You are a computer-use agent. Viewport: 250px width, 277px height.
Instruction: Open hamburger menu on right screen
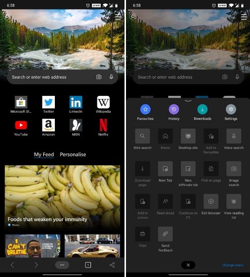[244, 17]
